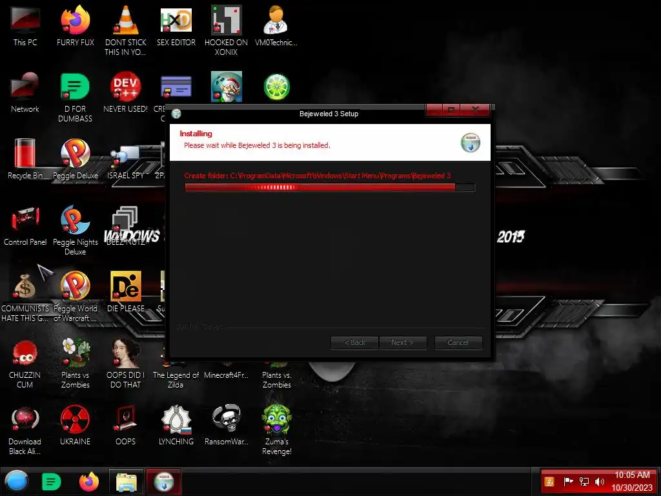
Task: Select the Santa bowling game icon
Action: [227, 87]
